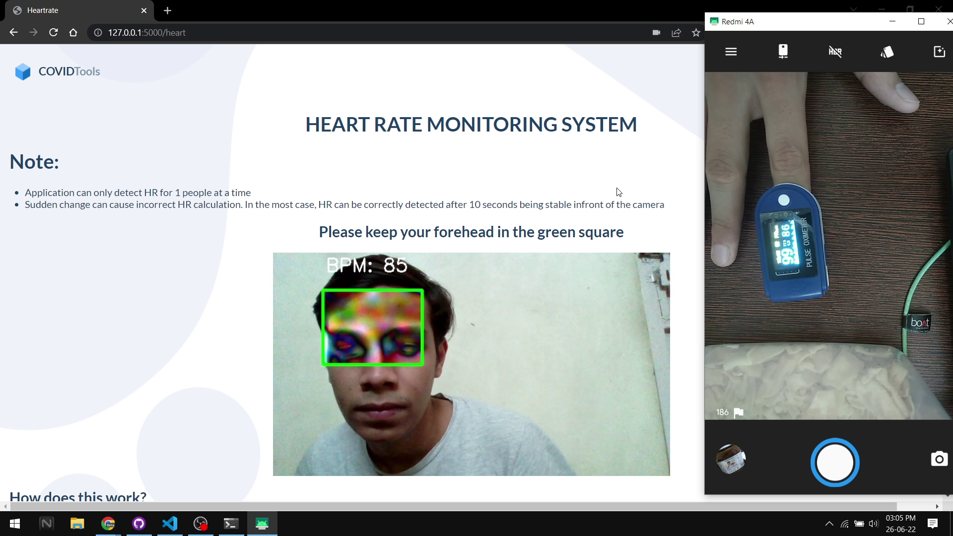This screenshot has width=953, height=536.
Task: Open last photo thumbnail in camera
Action: (731, 459)
